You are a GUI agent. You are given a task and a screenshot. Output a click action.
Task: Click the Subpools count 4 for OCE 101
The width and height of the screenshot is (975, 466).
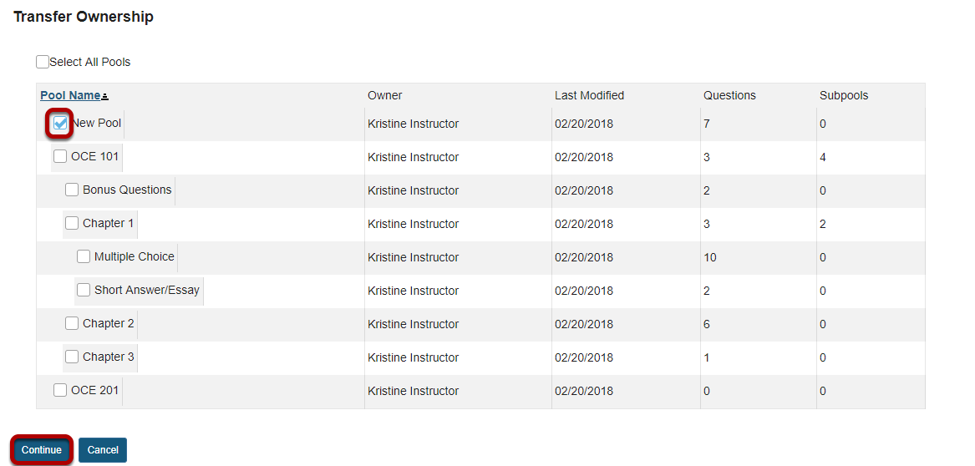coord(823,157)
